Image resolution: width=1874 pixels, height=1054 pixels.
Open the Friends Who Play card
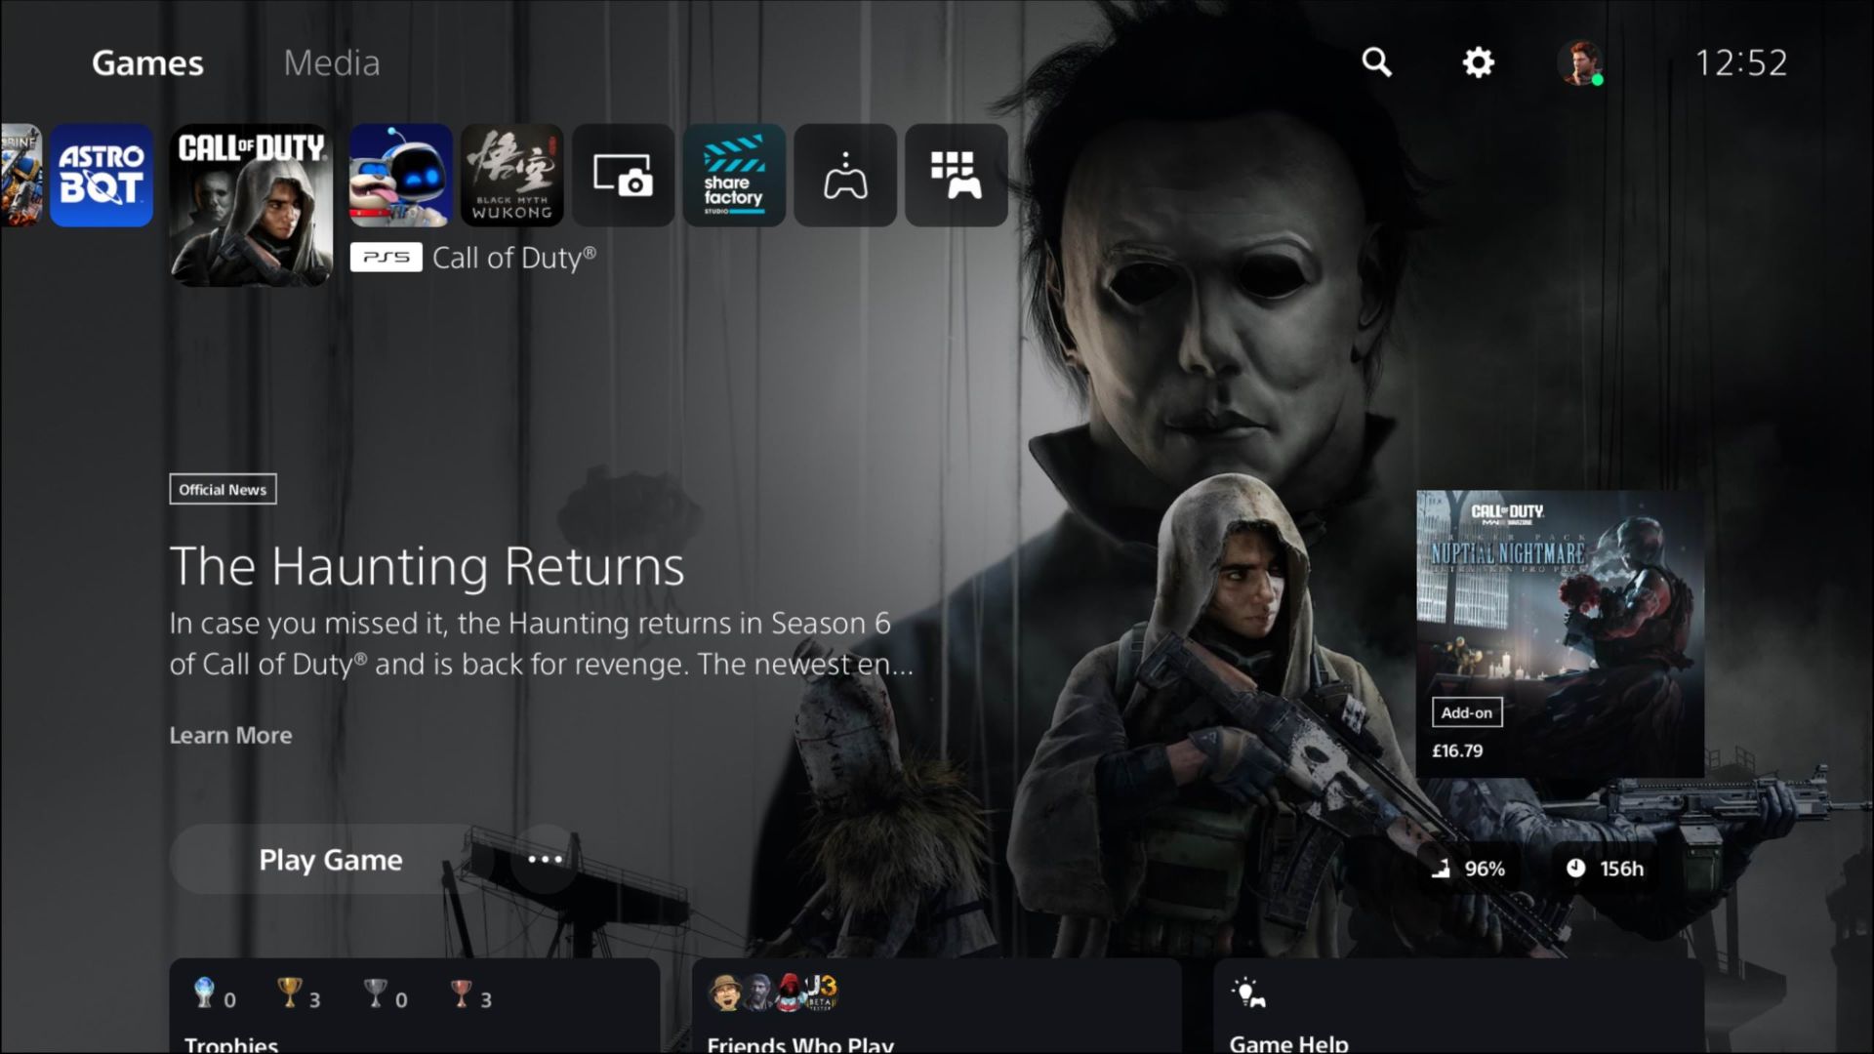click(x=937, y=1006)
